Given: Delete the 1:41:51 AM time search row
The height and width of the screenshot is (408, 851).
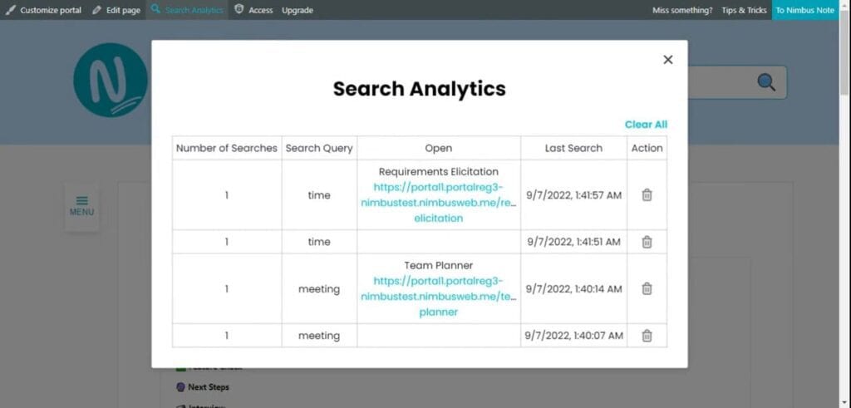Looking at the screenshot, I should click(x=647, y=242).
